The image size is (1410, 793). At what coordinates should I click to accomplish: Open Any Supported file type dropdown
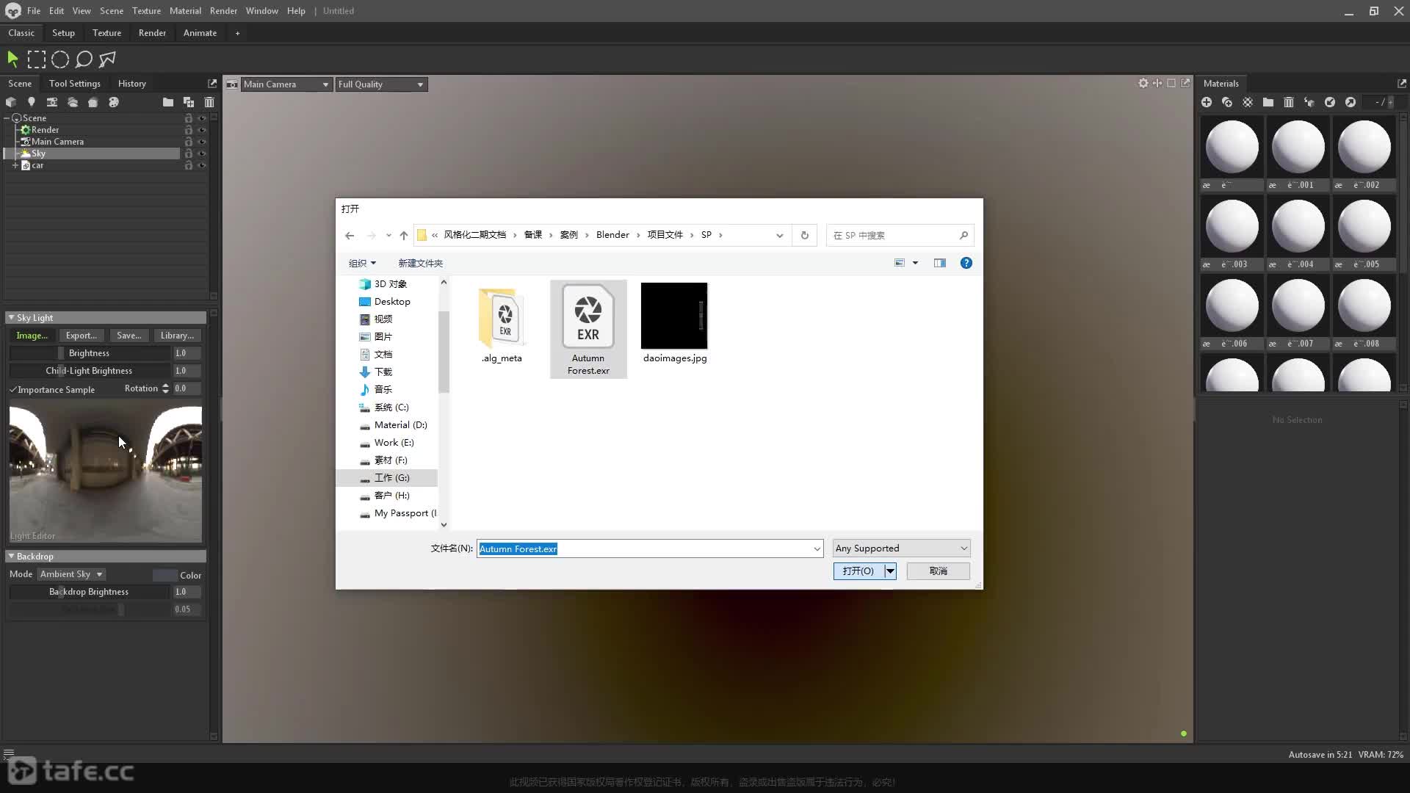click(x=901, y=548)
